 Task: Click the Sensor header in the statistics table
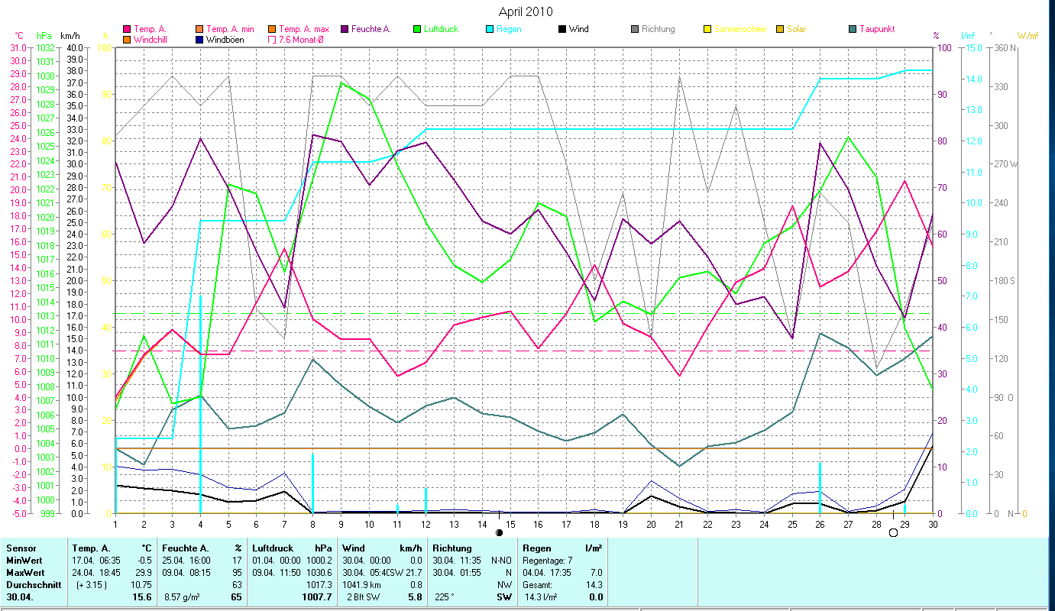click(21, 548)
